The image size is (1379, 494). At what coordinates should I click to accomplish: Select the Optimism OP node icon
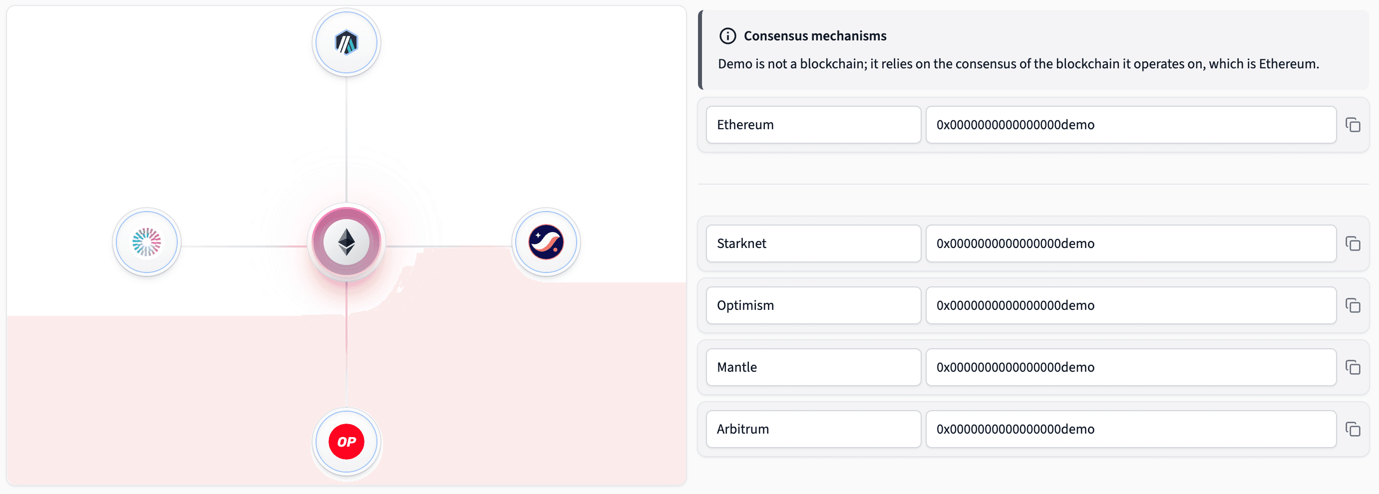coord(346,442)
